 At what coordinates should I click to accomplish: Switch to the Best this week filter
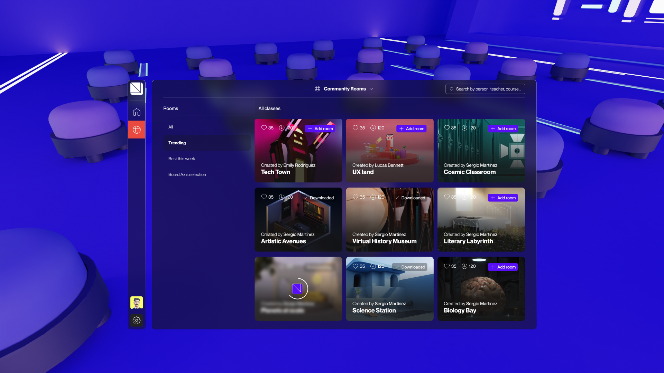[181, 159]
